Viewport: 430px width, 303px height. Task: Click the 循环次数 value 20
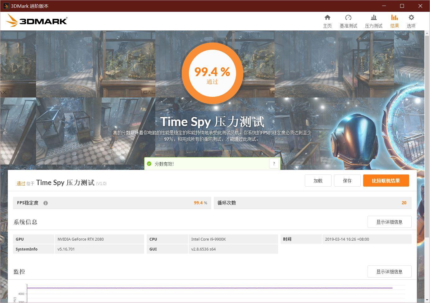pos(404,203)
